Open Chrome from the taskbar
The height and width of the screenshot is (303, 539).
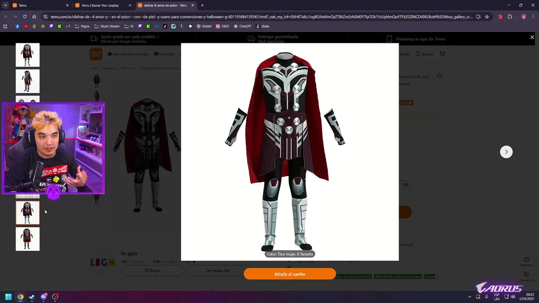coord(20,297)
